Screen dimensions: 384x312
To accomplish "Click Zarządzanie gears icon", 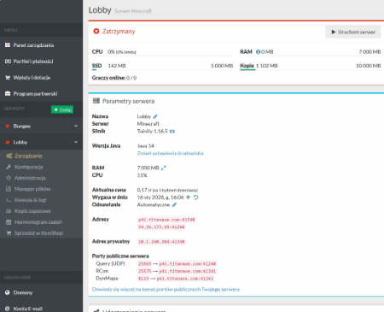I will point(9,156).
